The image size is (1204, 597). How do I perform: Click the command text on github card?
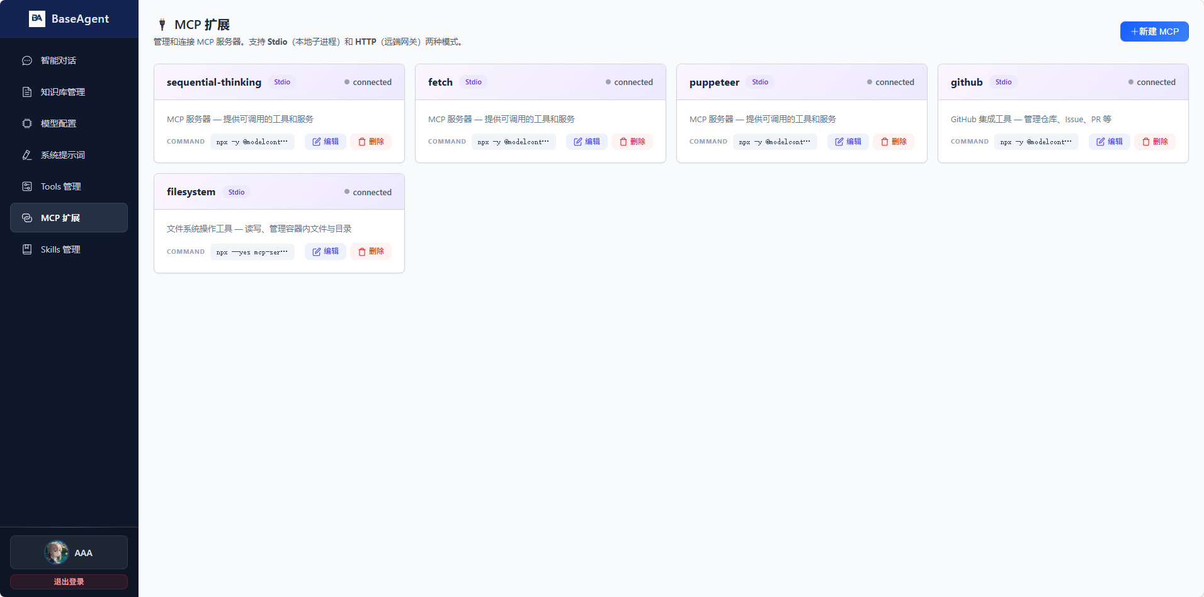point(1036,142)
